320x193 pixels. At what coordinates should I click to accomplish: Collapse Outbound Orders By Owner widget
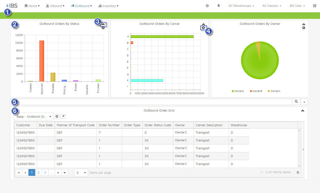tap(304, 24)
